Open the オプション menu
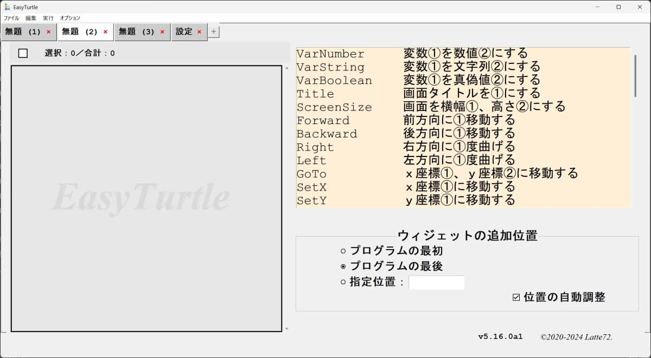651x358 pixels. (70, 18)
